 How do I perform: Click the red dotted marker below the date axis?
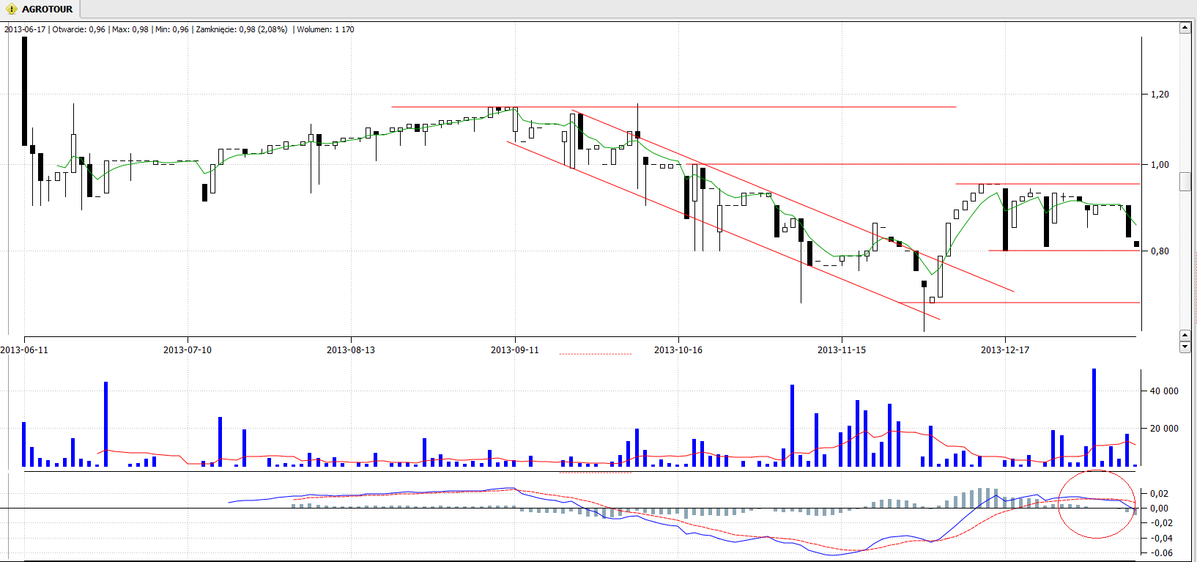click(595, 354)
